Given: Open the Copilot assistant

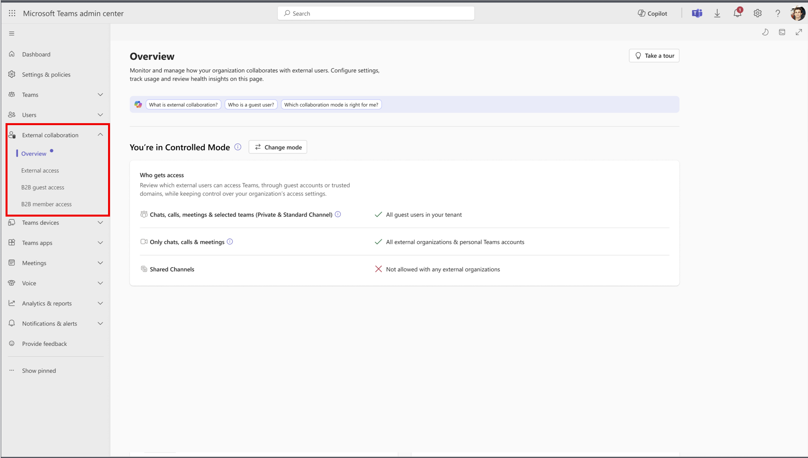Looking at the screenshot, I should point(652,13).
